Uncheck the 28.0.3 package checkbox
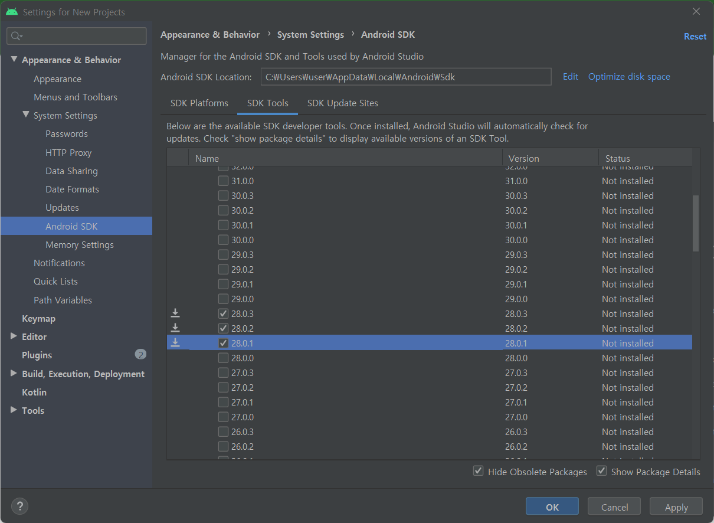Viewport: 714px width, 523px height. tap(223, 313)
